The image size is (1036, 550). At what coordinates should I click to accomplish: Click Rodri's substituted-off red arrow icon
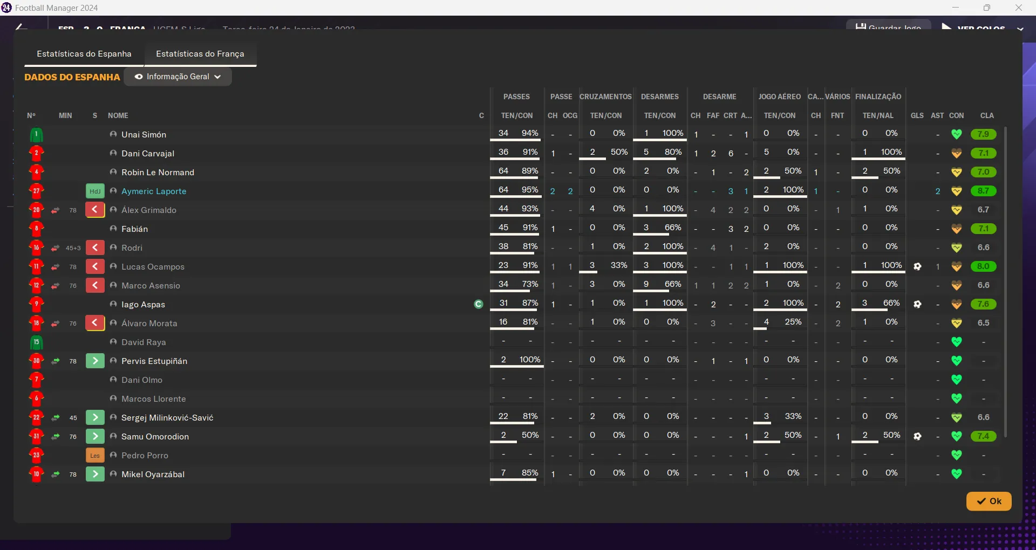point(95,247)
